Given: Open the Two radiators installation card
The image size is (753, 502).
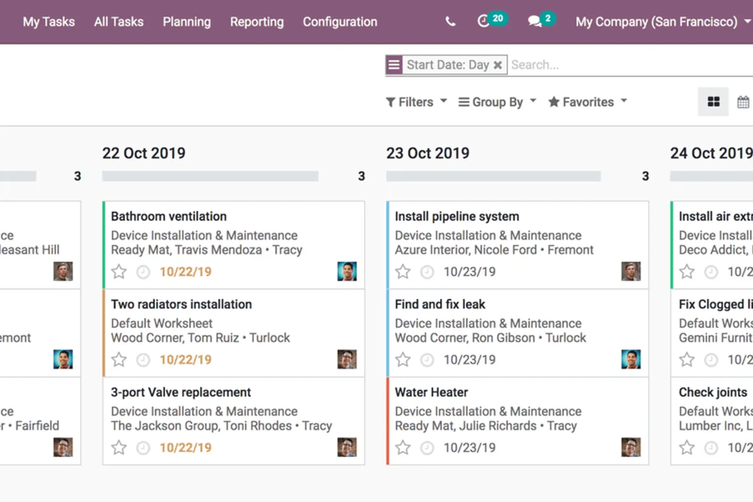Looking at the screenshot, I should pyautogui.click(x=233, y=333).
